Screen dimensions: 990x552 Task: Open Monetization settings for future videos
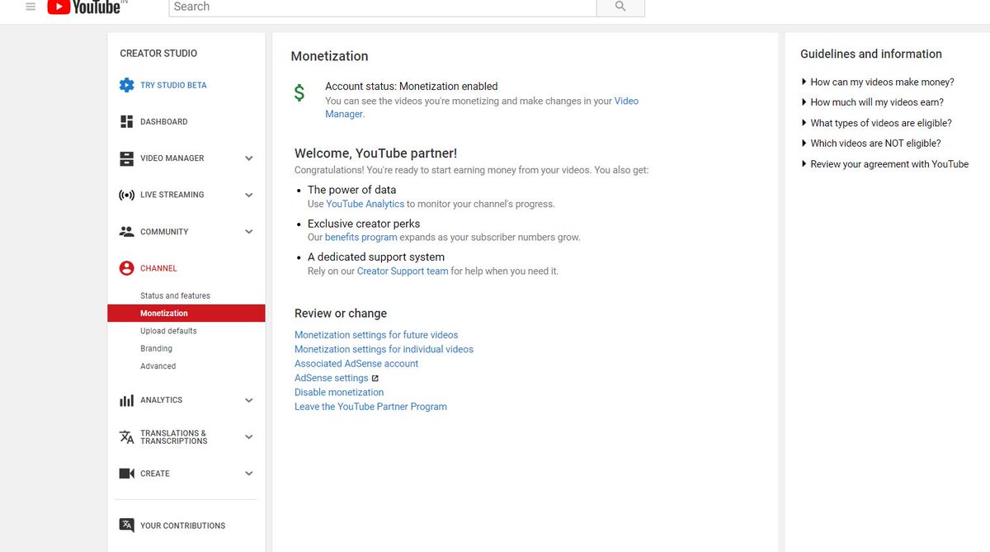point(376,335)
